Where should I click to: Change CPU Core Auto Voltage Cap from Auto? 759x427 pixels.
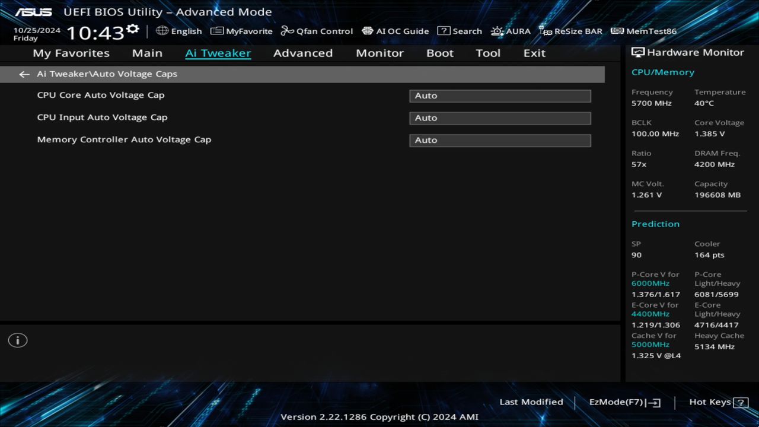click(499, 95)
